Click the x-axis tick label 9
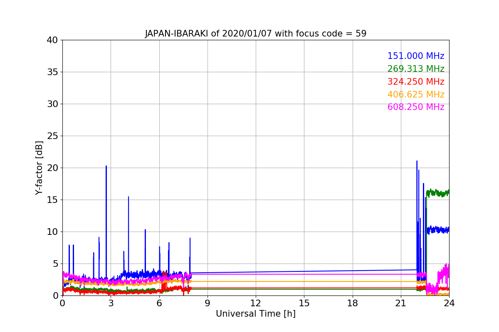This screenshot has height=332, width=499. pos(208,303)
